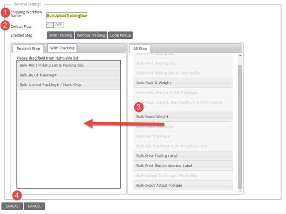
Task: Click the Indv-Pack & Weight step
Action: (183, 83)
